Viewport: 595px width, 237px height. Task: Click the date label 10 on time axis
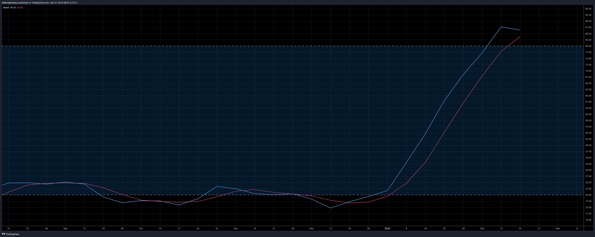[160, 229]
